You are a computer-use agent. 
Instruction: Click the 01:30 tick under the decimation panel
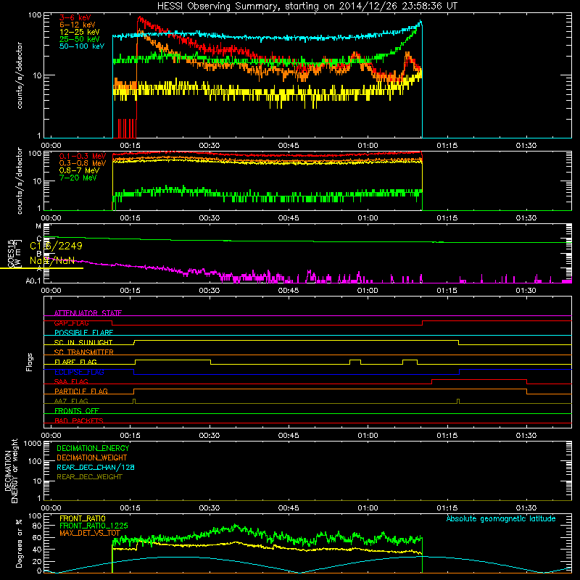click(x=526, y=508)
